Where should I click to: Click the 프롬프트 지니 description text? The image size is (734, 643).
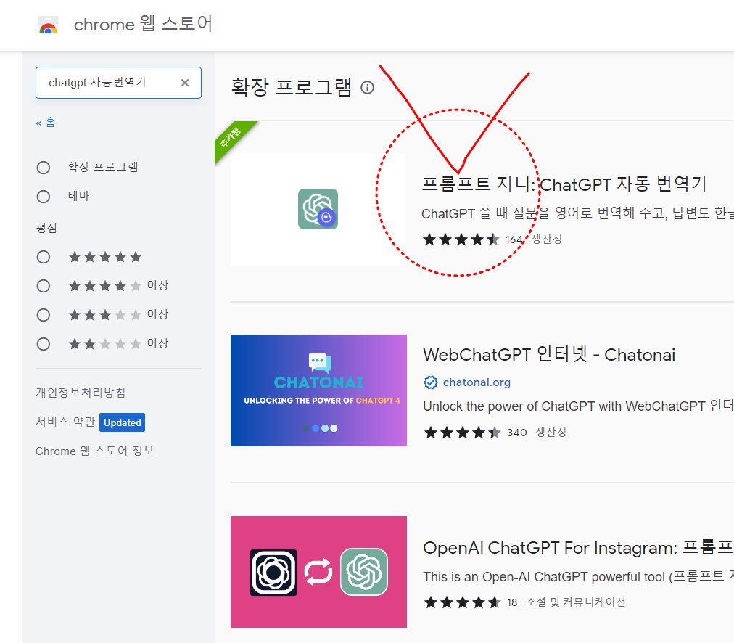pyautogui.click(x=577, y=213)
